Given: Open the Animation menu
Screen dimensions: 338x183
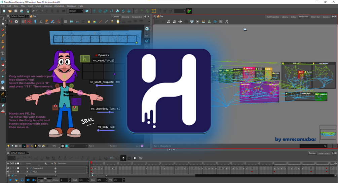Looking at the screenshot, I should 59,6.
